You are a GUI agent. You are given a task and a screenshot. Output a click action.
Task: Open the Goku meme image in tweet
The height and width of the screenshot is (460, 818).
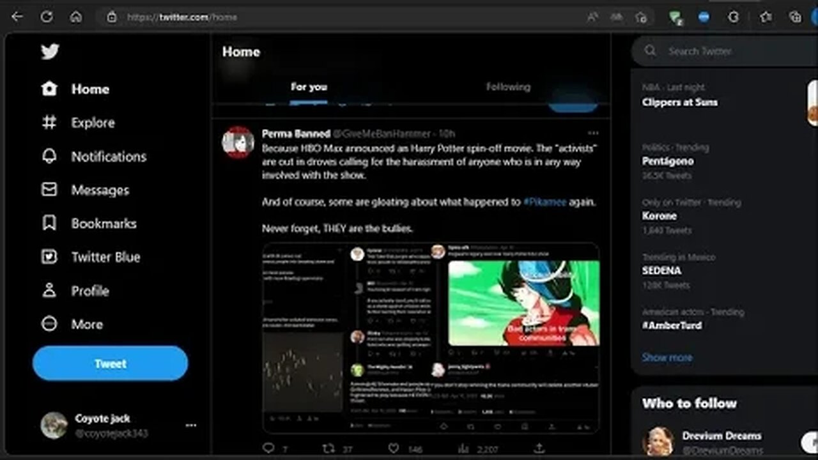coord(523,303)
